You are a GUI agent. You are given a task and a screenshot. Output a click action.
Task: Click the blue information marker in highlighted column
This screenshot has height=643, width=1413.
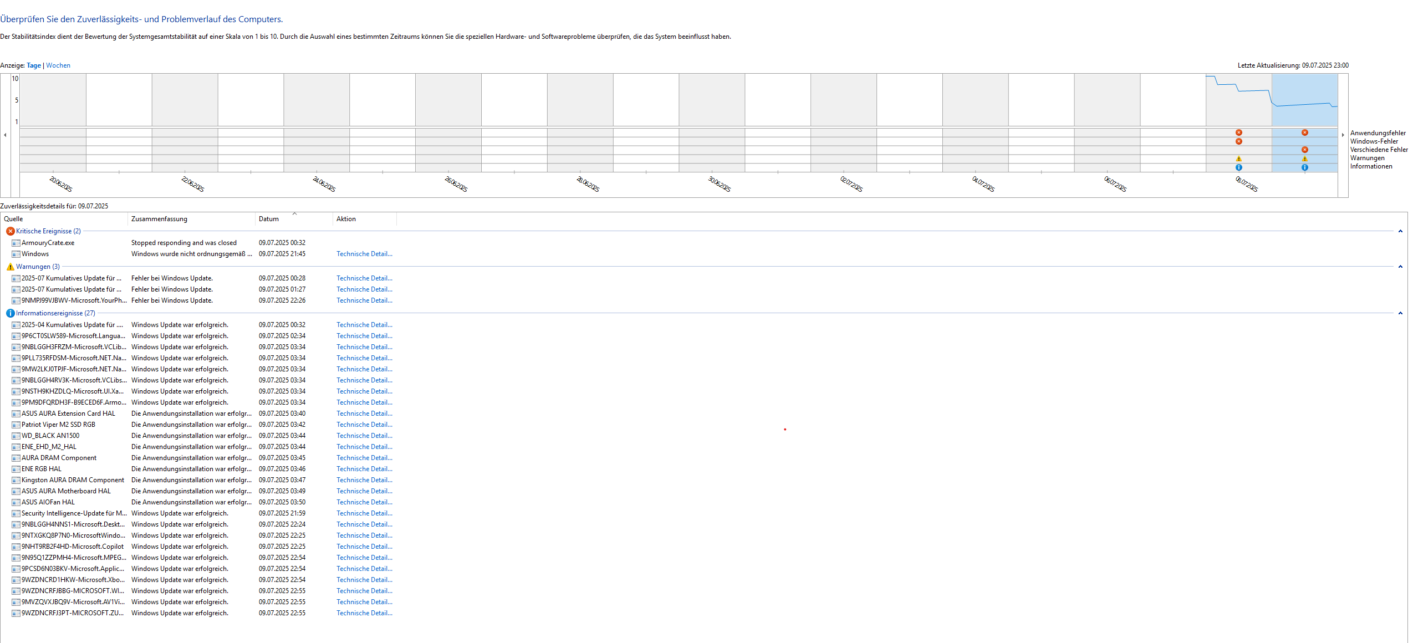[x=1304, y=167]
